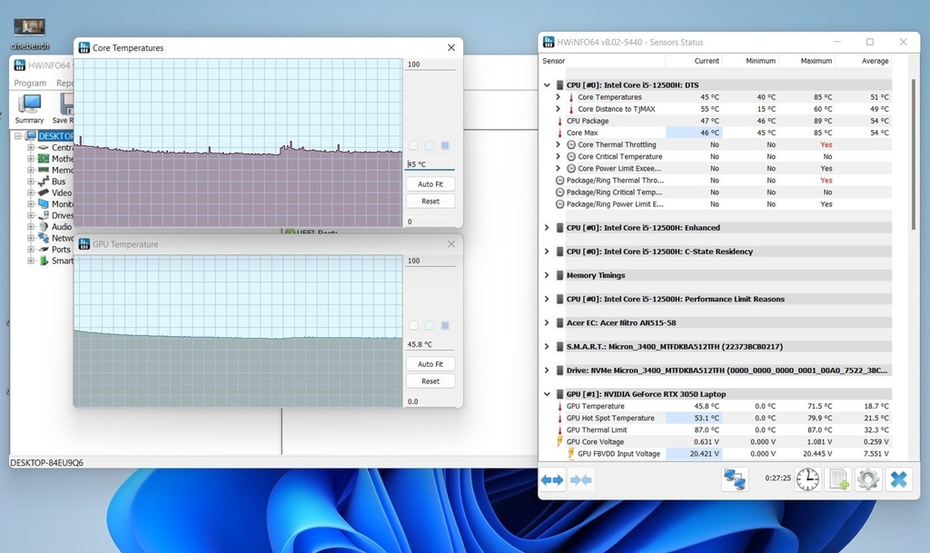930x553 pixels.
Task: Click the logging start sheet icon
Action: click(838, 479)
